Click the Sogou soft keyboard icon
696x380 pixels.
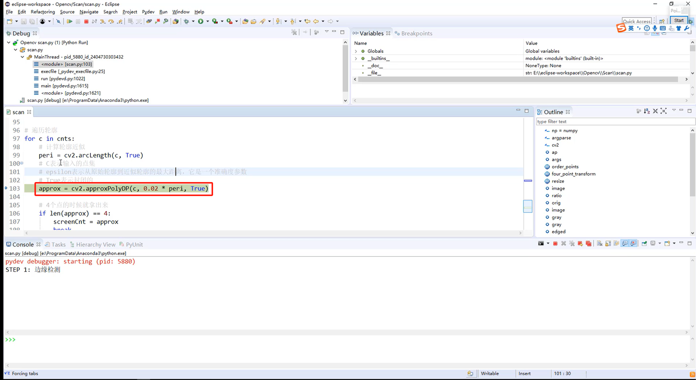pos(663,28)
